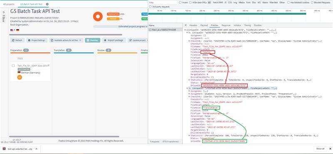
Task: Click the assignee avatar on file card
Action: (20, 77)
